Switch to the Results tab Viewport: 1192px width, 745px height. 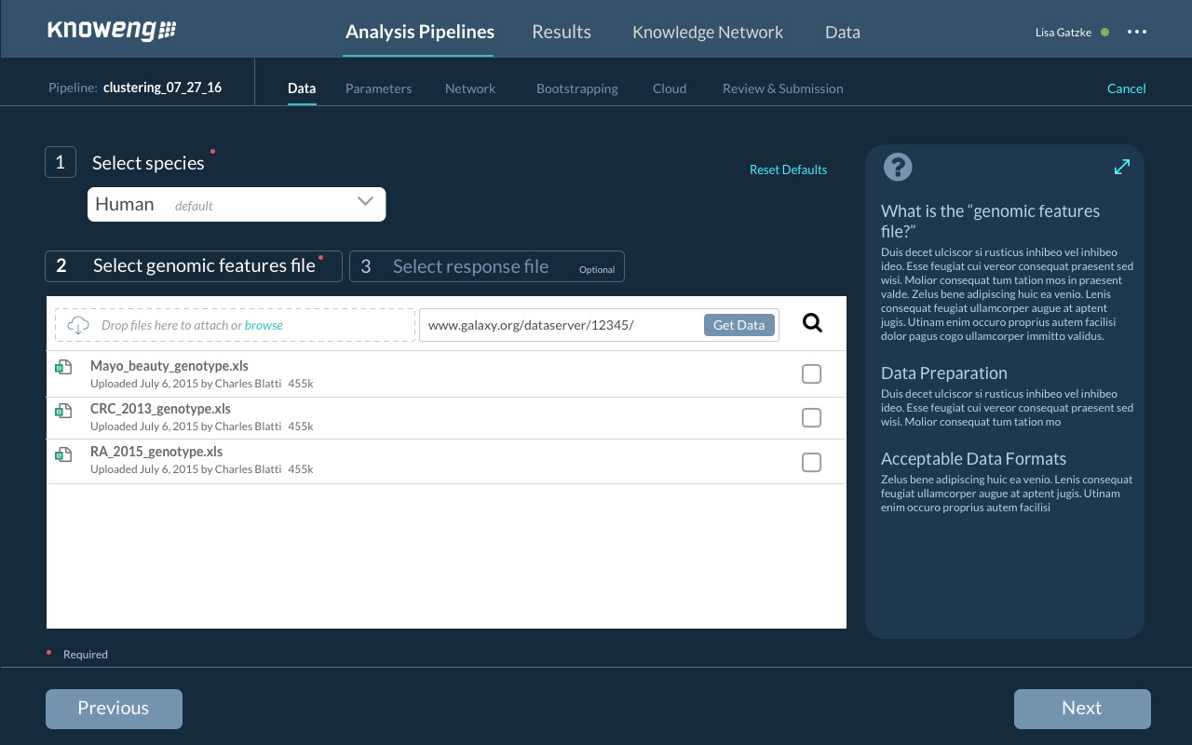(x=561, y=32)
